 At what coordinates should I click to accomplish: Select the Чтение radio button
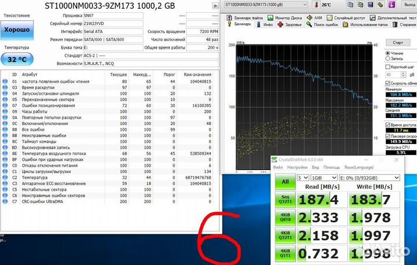pyautogui.click(x=387, y=53)
